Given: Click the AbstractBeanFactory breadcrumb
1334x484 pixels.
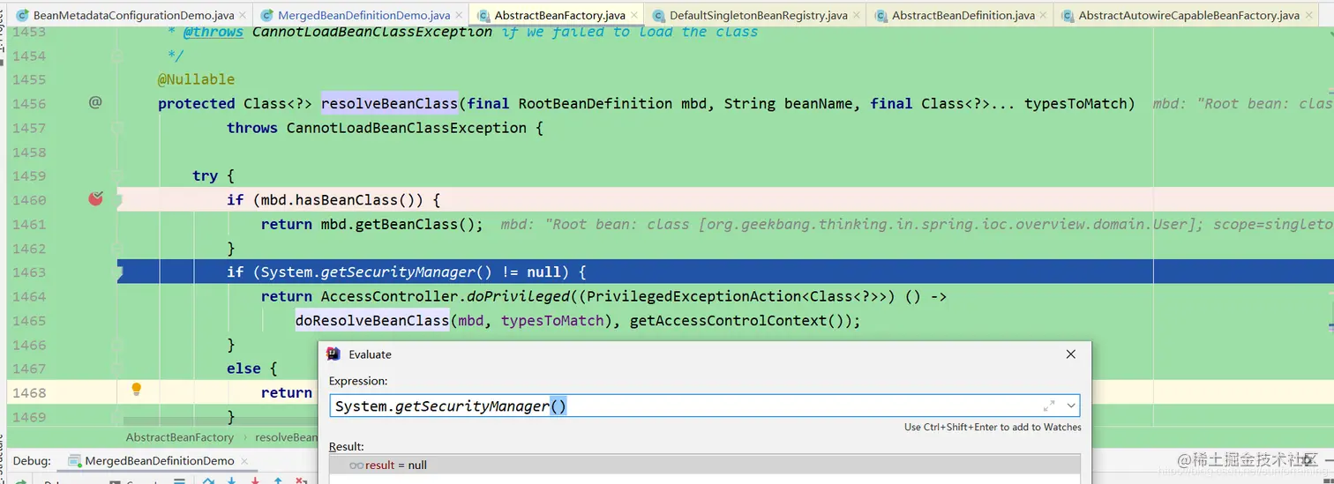Looking at the screenshot, I should 180,437.
